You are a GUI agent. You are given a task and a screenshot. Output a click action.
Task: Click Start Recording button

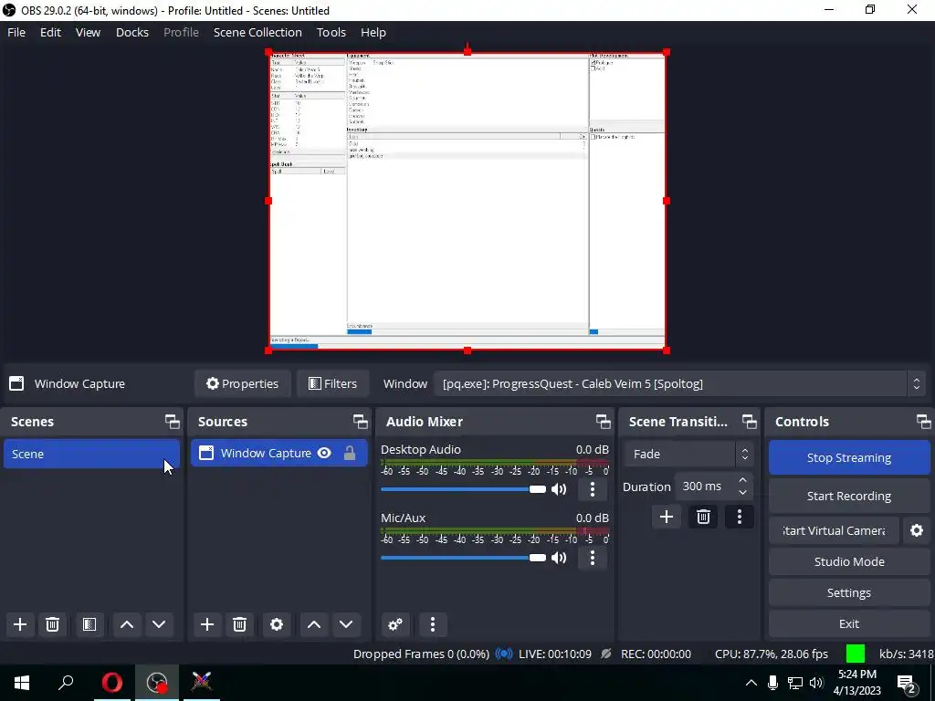849,496
